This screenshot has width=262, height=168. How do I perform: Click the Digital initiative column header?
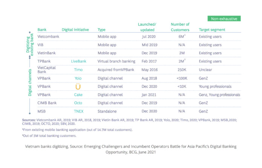click(74, 30)
